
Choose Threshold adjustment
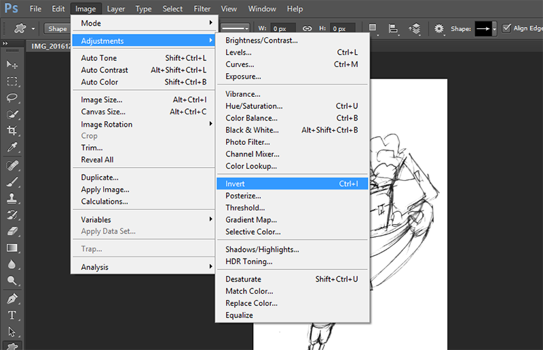(x=293, y=208)
